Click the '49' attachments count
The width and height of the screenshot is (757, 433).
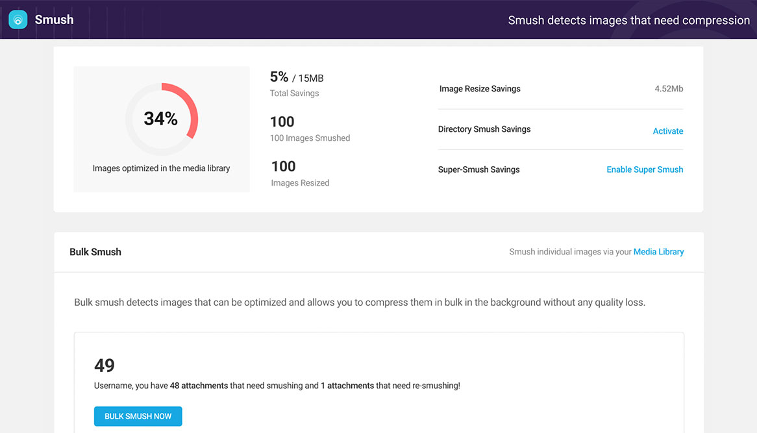(105, 365)
